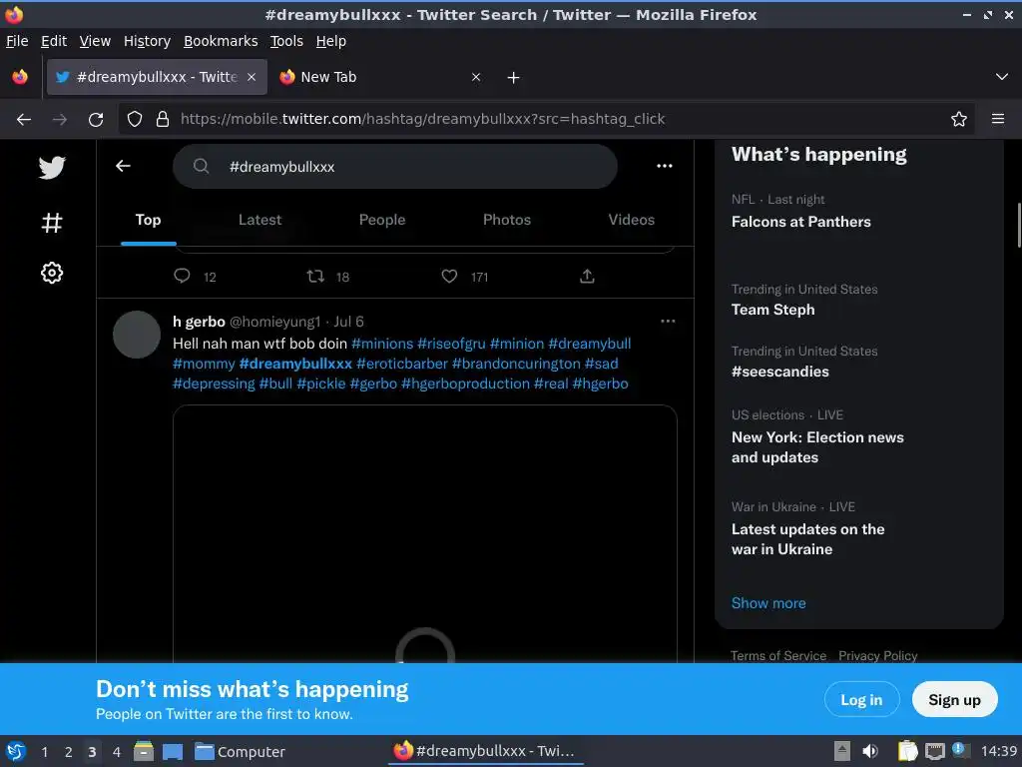Select the Top search tab
This screenshot has height=767, width=1022.
pyautogui.click(x=148, y=220)
